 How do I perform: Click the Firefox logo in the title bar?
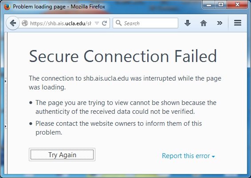7,7
